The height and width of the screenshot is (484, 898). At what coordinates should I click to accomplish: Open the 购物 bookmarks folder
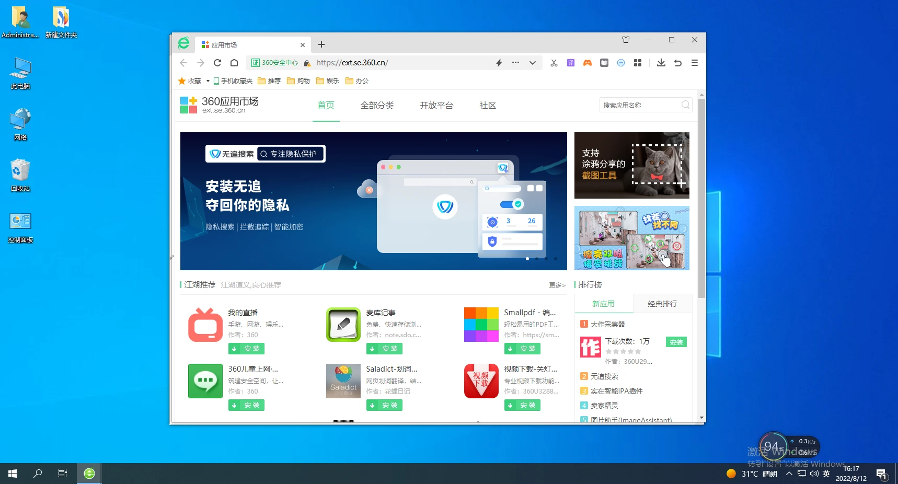(x=299, y=81)
